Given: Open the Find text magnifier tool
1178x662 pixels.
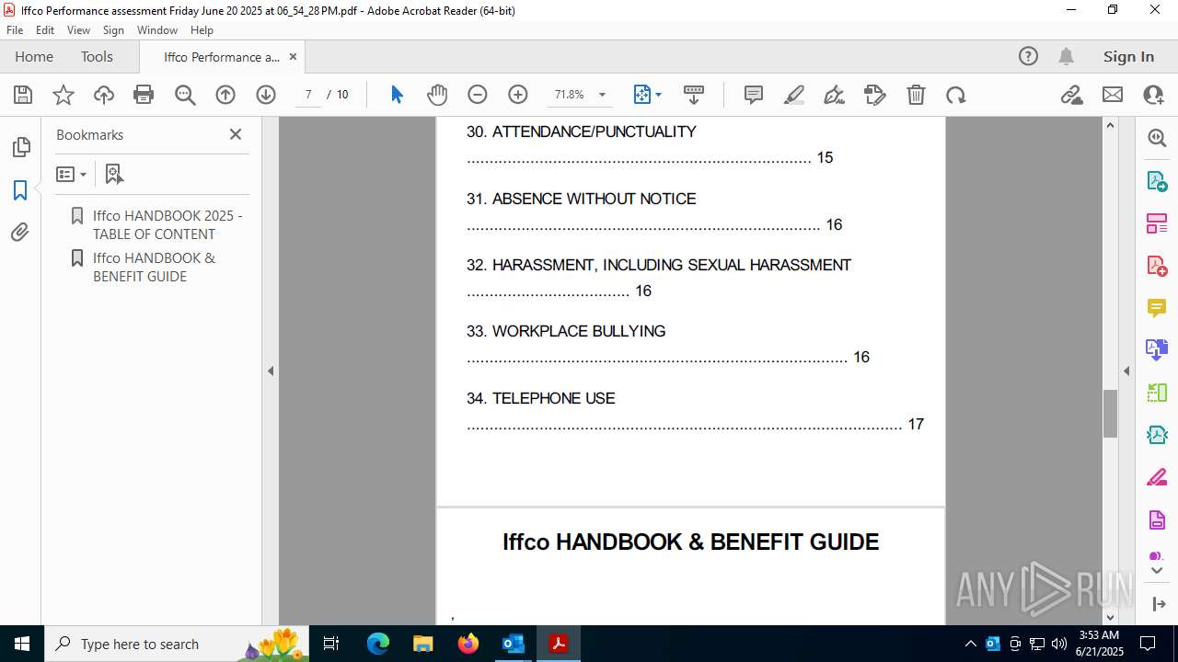Looking at the screenshot, I should point(185,95).
